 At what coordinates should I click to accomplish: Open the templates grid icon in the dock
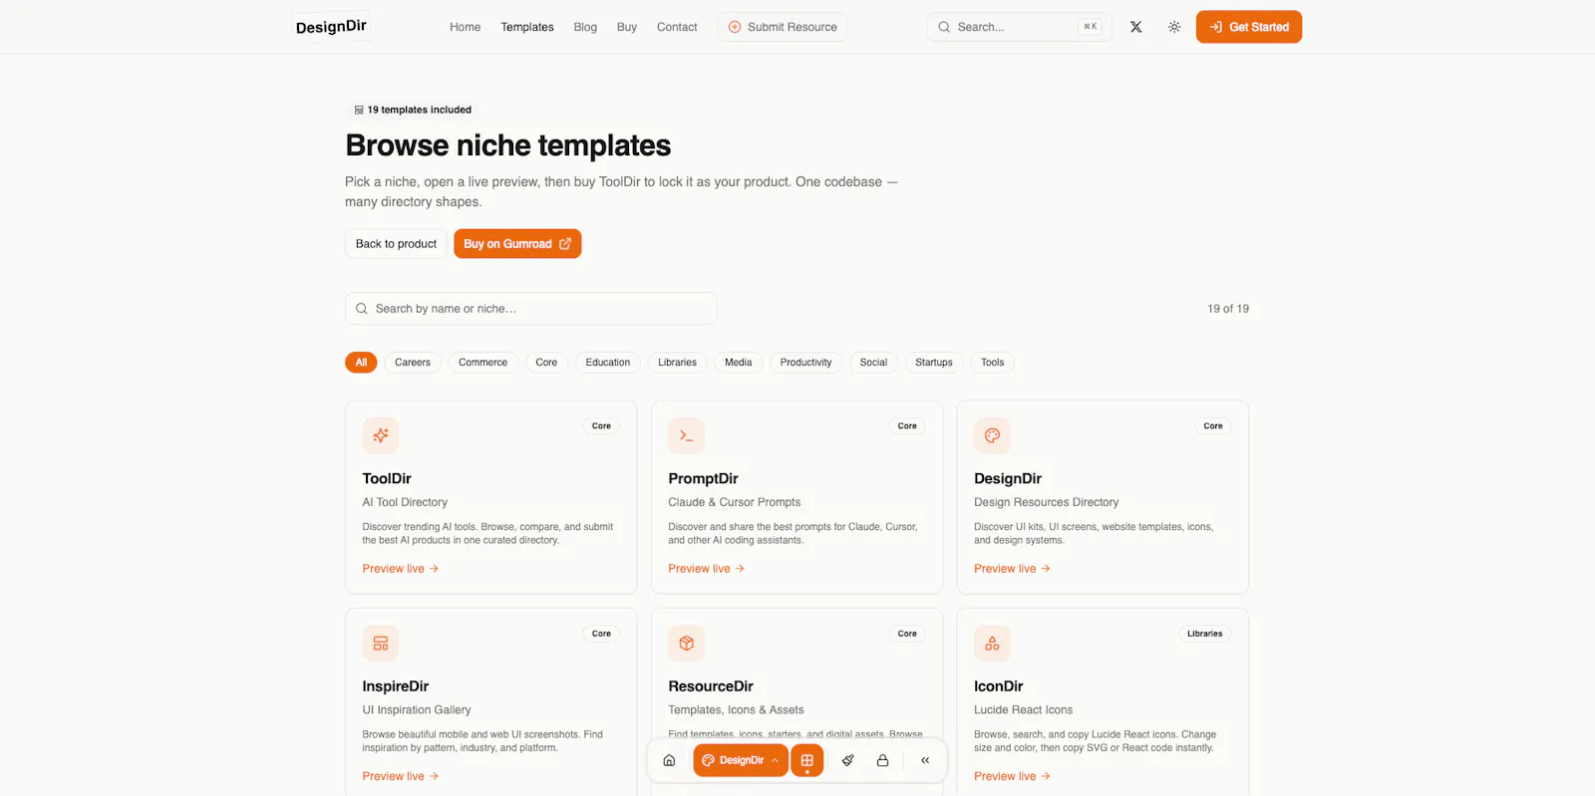click(x=807, y=760)
